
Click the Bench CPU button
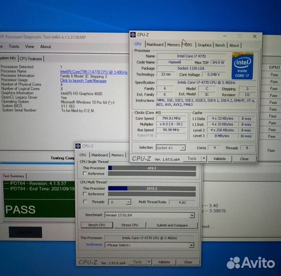97,225
